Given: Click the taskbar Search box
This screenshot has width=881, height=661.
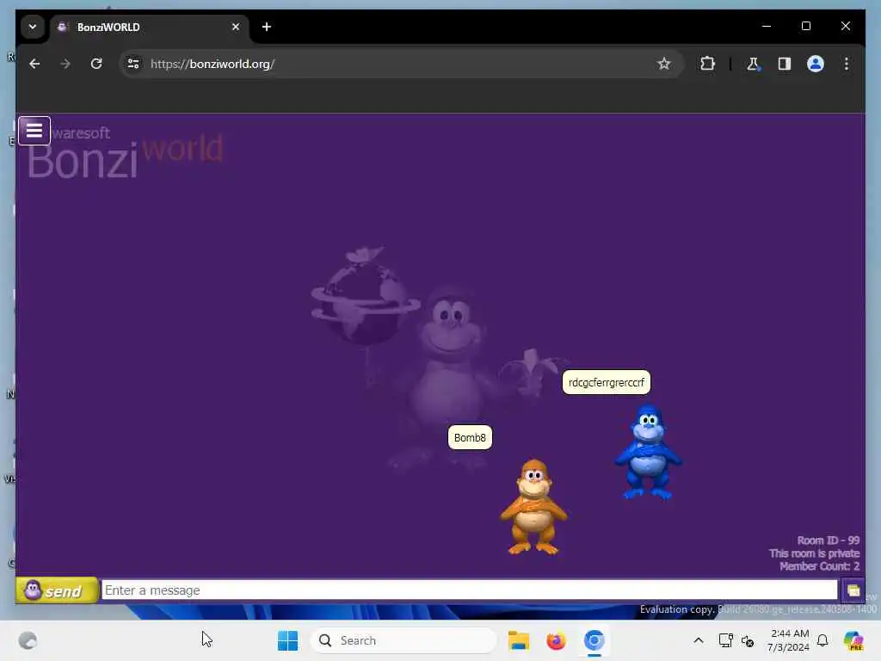Looking at the screenshot, I should coord(404,640).
